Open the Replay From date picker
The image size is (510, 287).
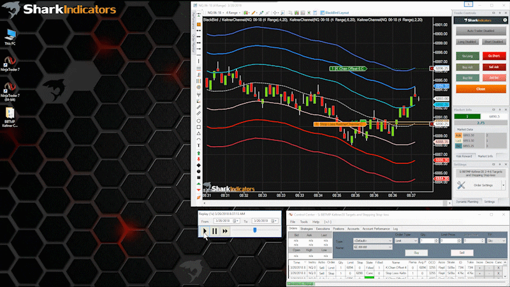236,221
